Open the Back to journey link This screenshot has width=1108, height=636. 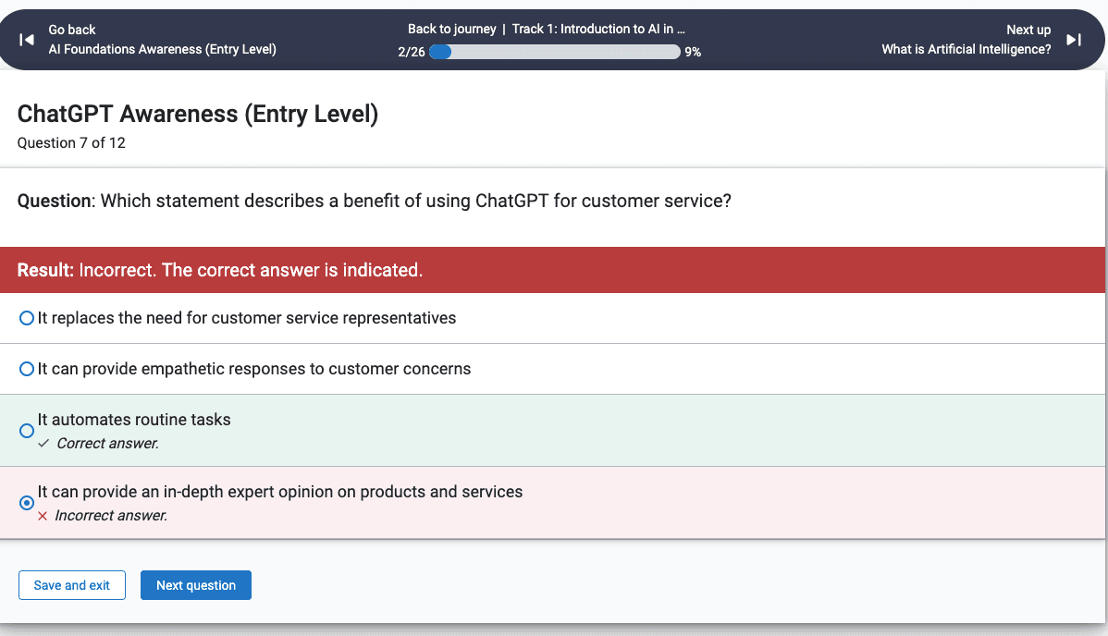coord(451,29)
